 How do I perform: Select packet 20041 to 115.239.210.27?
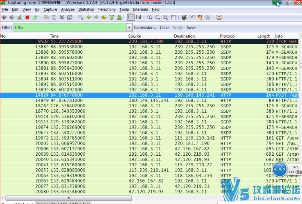coord(149,165)
